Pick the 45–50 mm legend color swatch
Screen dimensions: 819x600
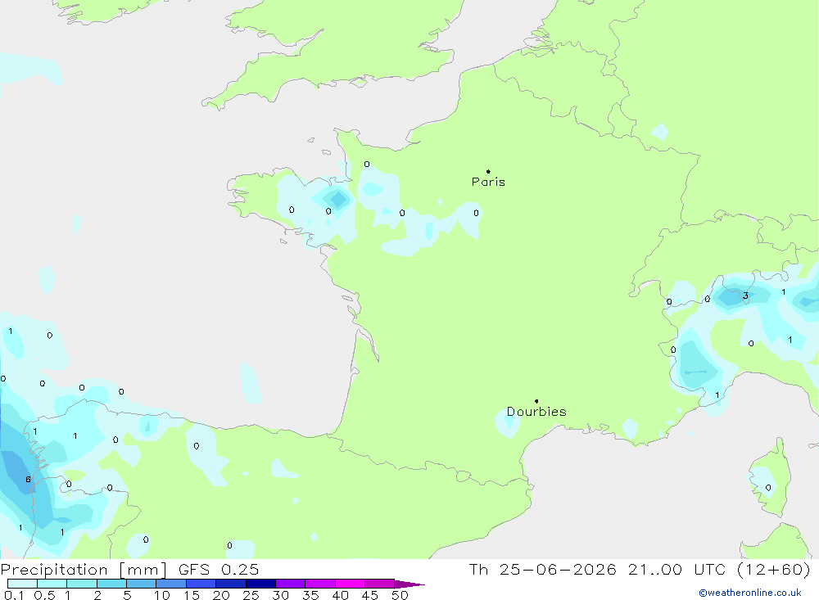379,584
